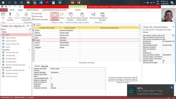Click the Buscar search field
This screenshot has width=176, height=99.
15,29
